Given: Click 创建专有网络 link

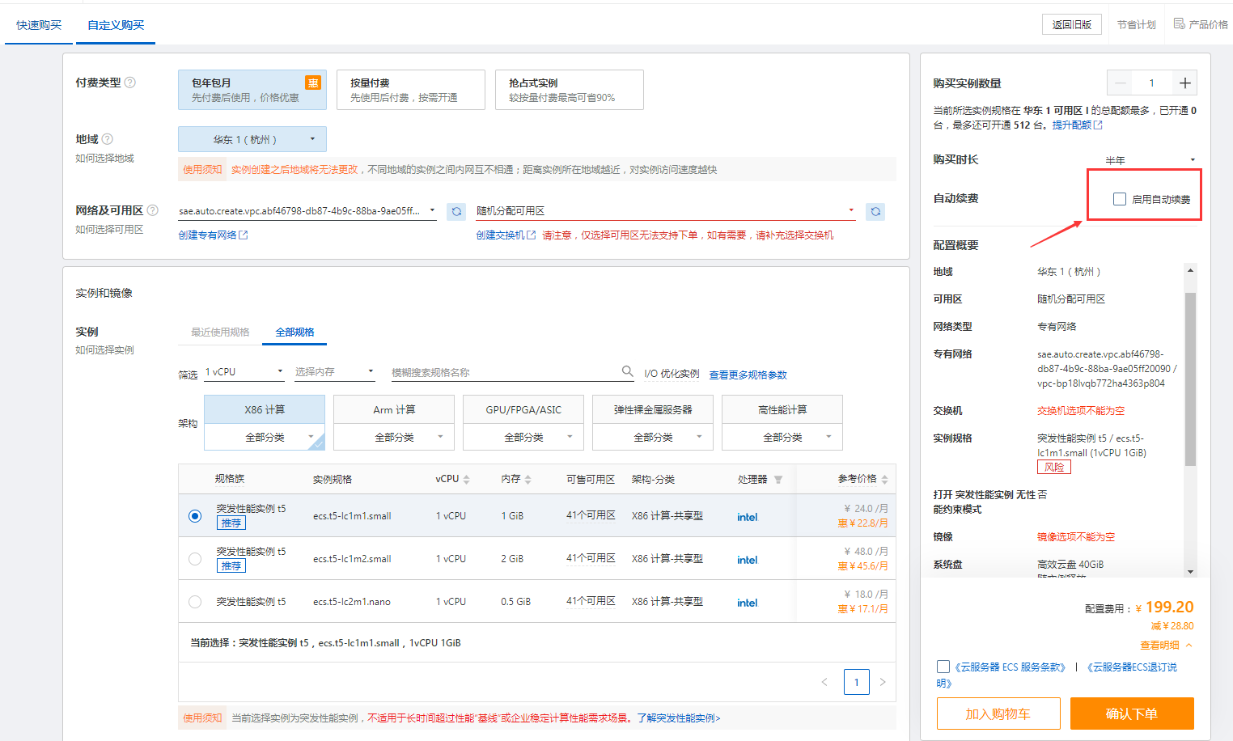Looking at the screenshot, I should coord(213,235).
